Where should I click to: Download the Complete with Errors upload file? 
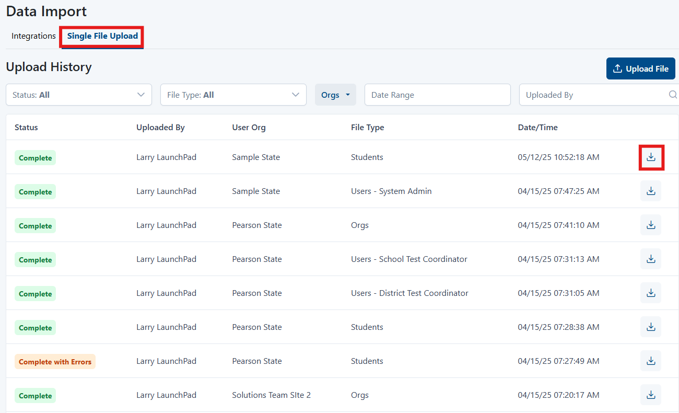click(651, 361)
